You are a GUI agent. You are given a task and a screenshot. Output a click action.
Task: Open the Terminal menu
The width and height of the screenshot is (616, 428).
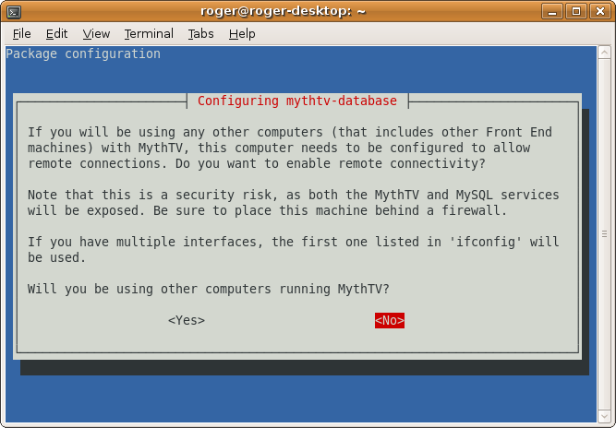149,34
